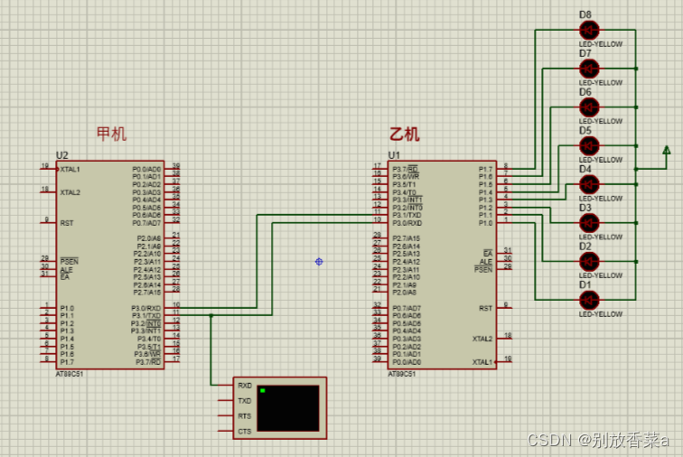Select XTAL2 pin label on U1
This screenshot has width=683, height=457.
(482, 339)
